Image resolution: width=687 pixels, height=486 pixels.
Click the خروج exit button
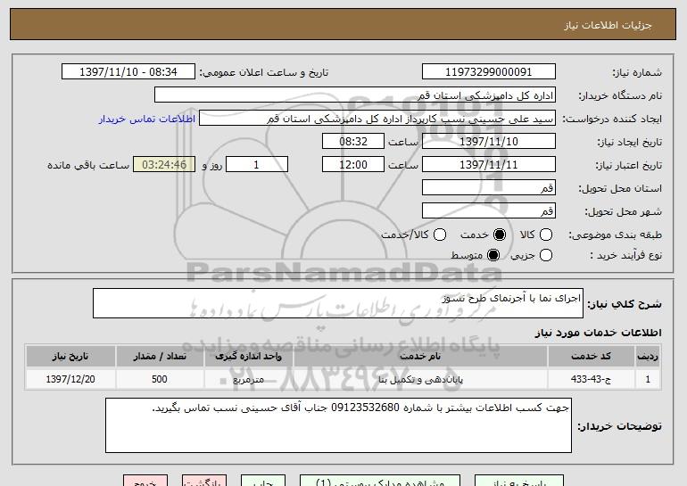click(145, 481)
